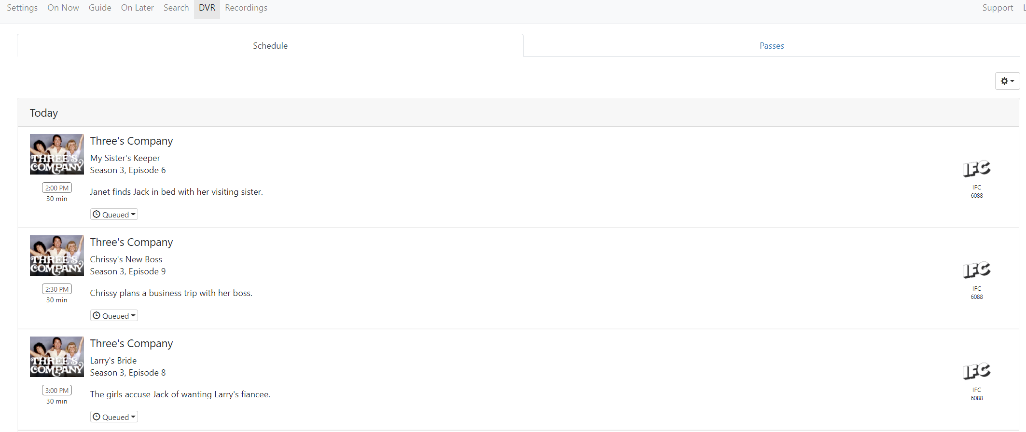This screenshot has width=1026, height=432.
Task: Click IFC logo for Larry's Bride
Action: [x=976, y=371]
